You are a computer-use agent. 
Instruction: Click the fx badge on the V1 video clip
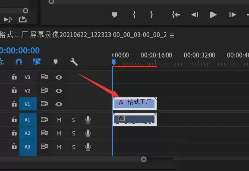point(121,103)
